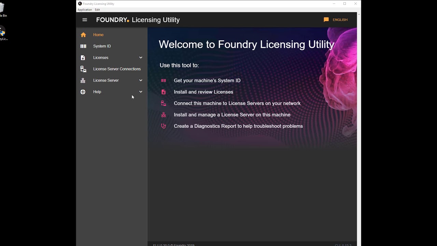Open the System ID page
The height and width of the screenshot is (246, 437).
(102, 46)
